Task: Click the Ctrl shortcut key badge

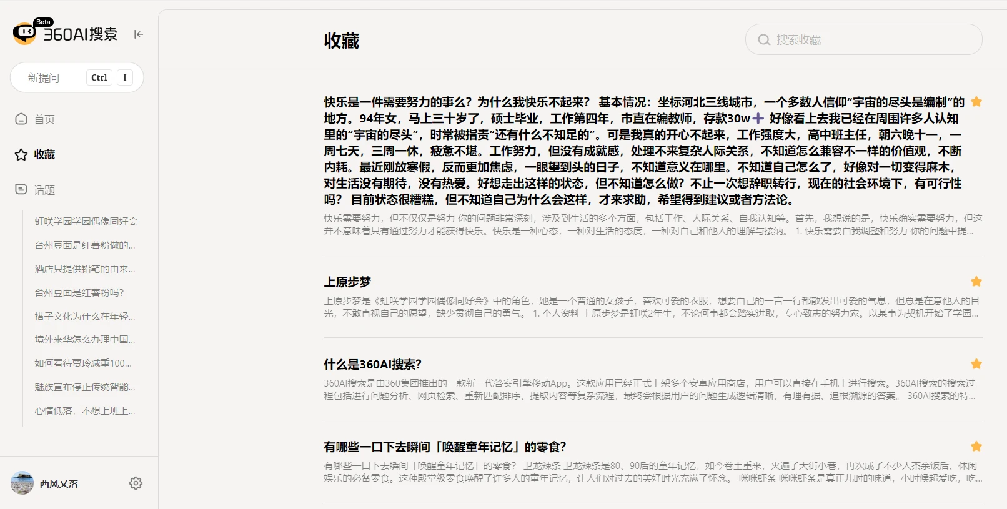Action: 99,77
